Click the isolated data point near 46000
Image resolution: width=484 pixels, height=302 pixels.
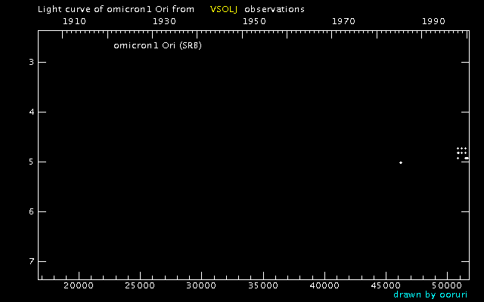(x=401, y=162)
